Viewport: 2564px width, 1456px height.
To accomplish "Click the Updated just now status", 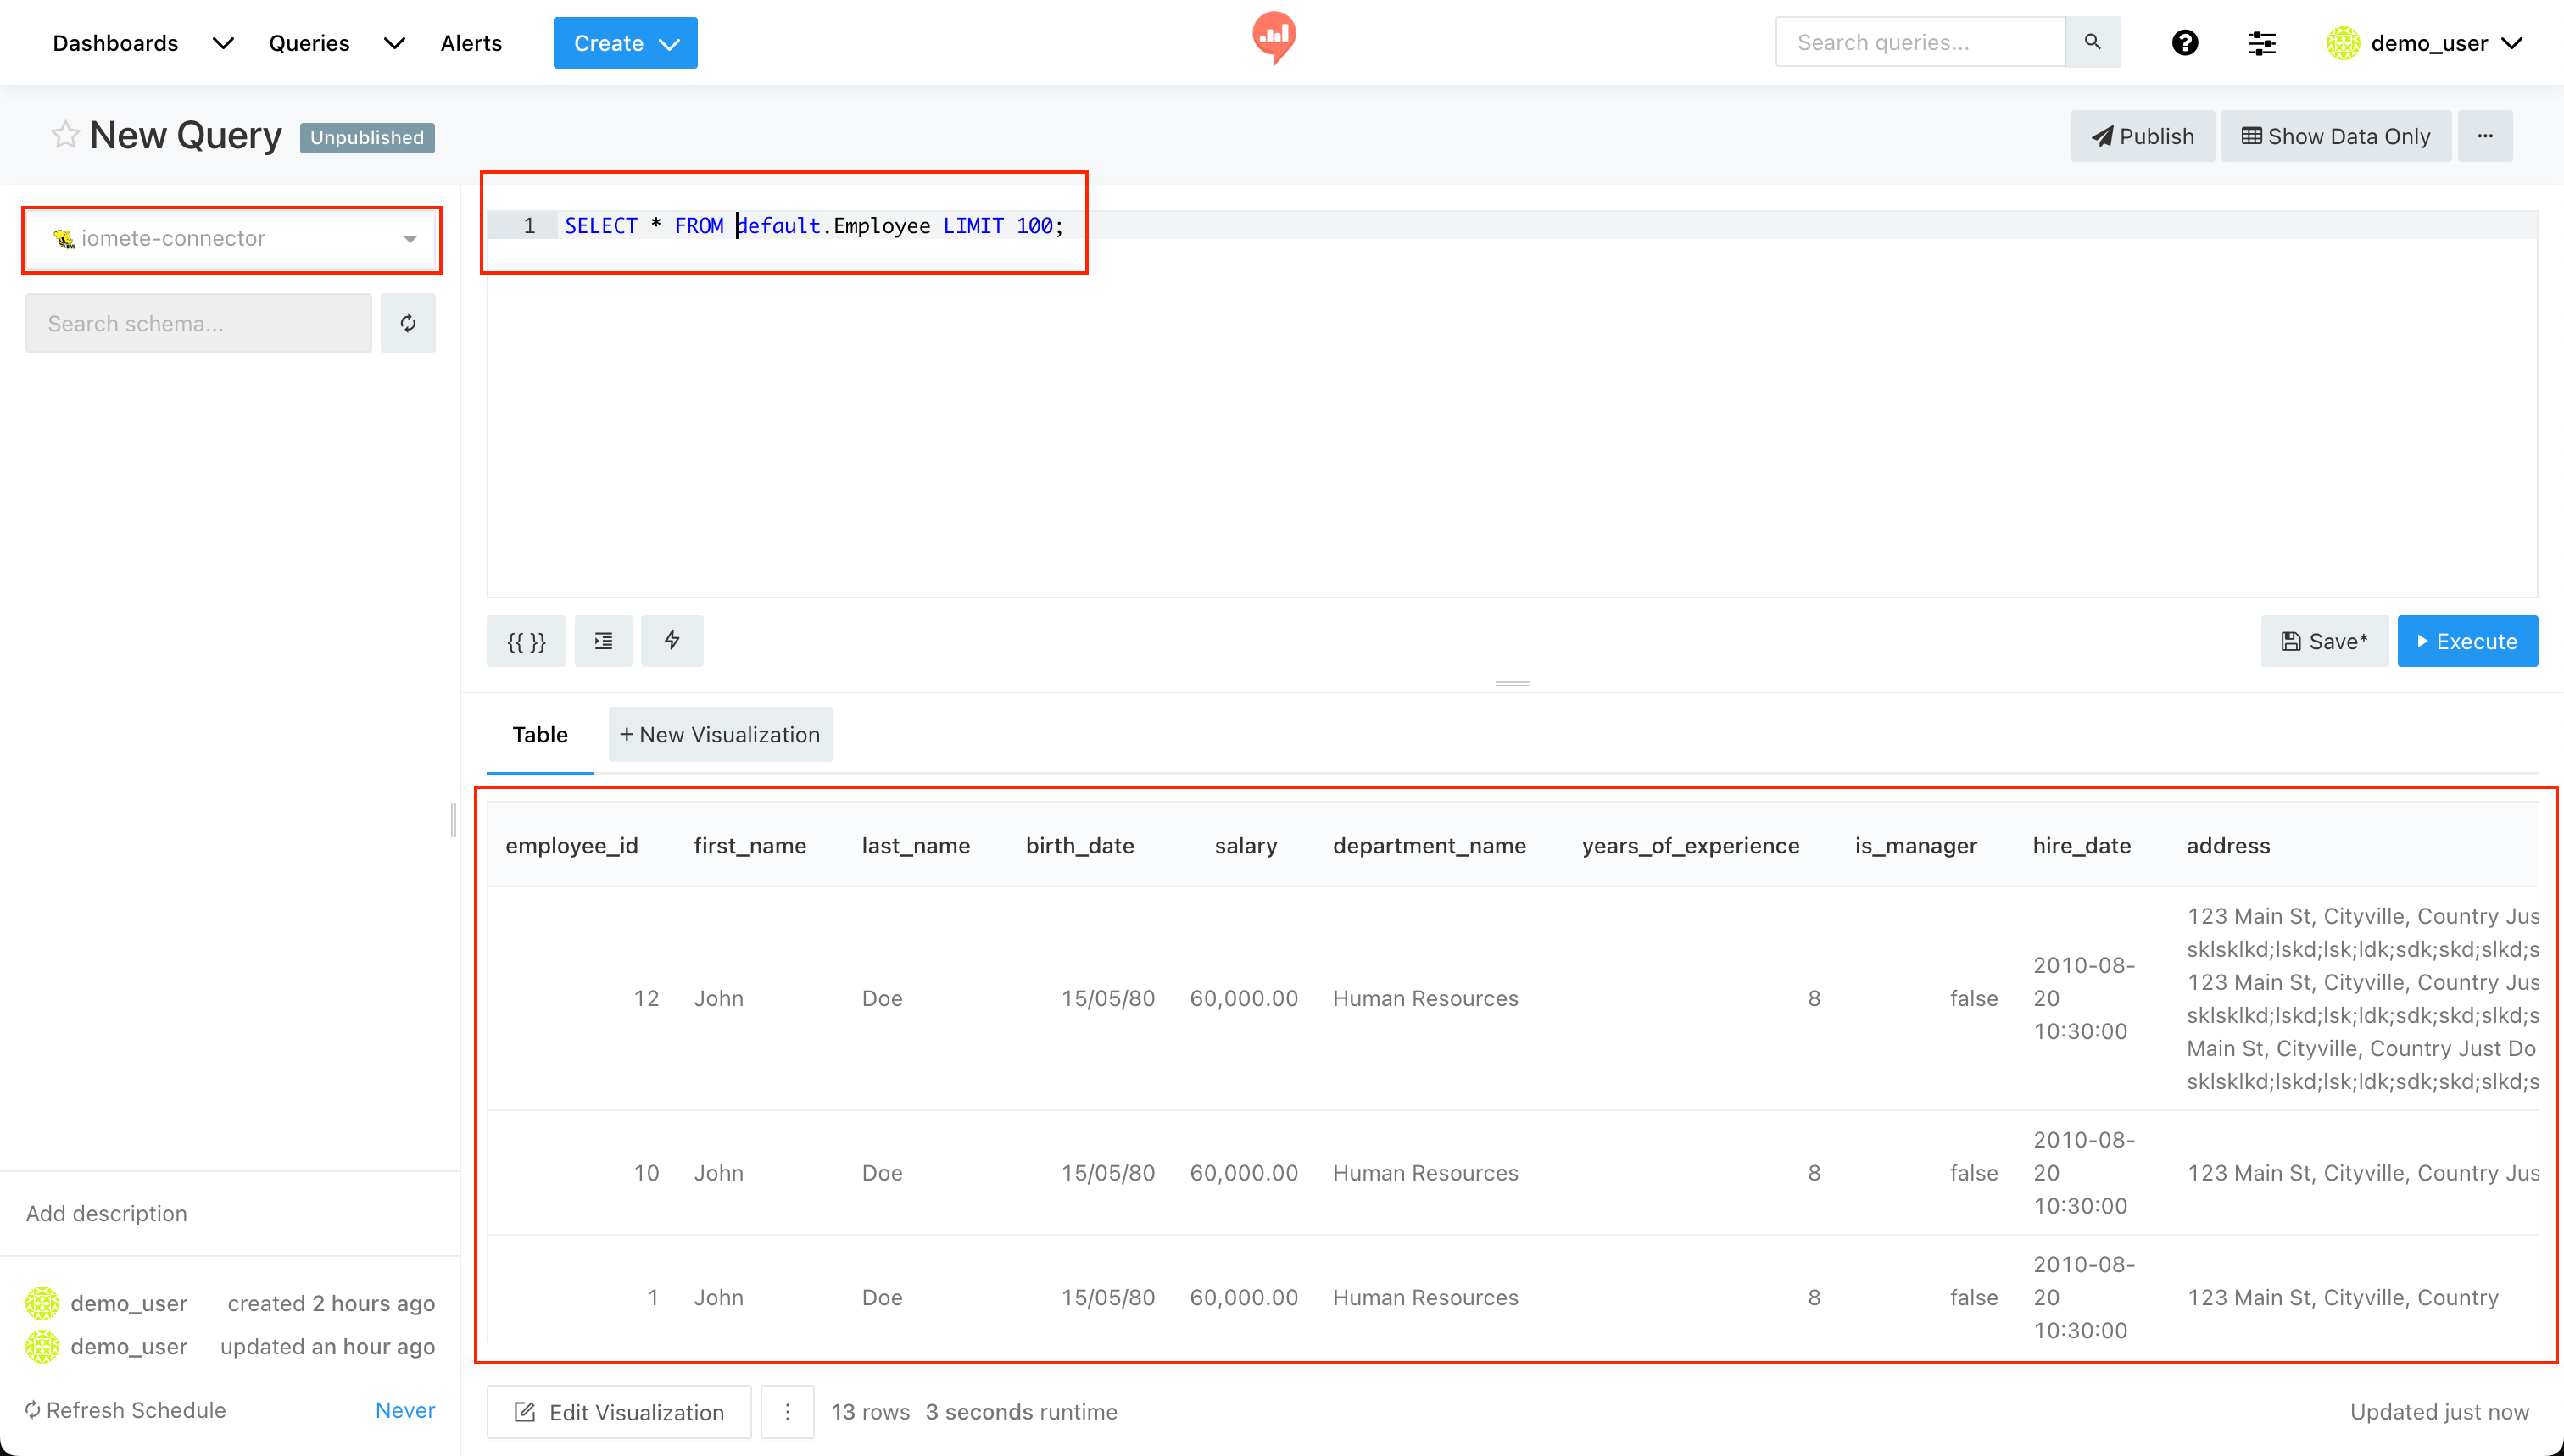I will 2439,1411.
